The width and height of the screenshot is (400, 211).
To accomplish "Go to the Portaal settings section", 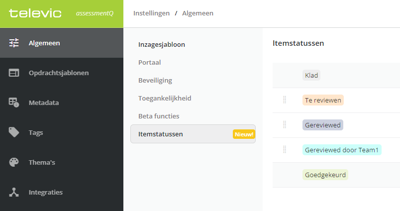I will coord(149,63).
